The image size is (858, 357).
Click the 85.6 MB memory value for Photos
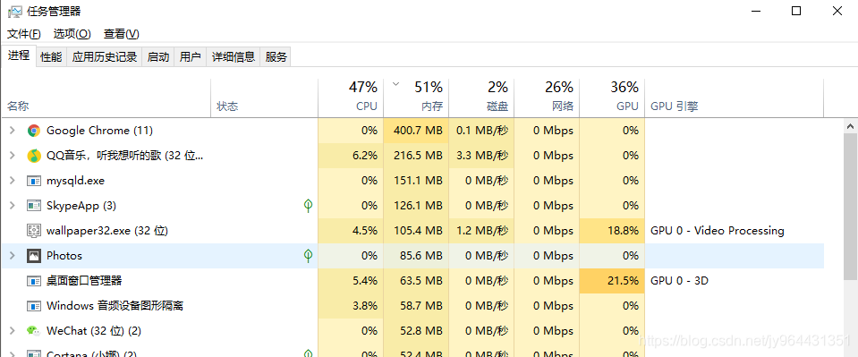(x=421, y=256)
